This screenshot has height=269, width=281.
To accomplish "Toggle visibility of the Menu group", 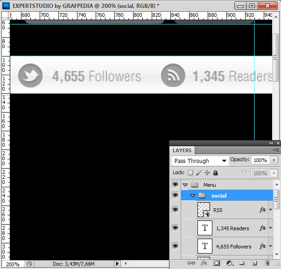I will point(176,185).
